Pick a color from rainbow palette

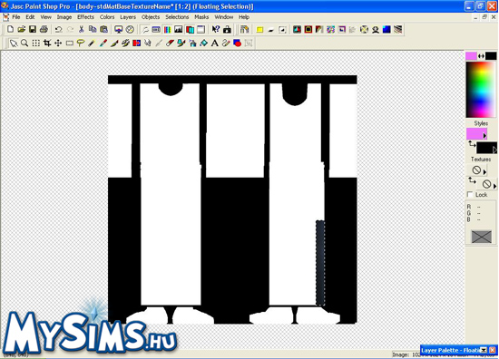click(481, 90)
